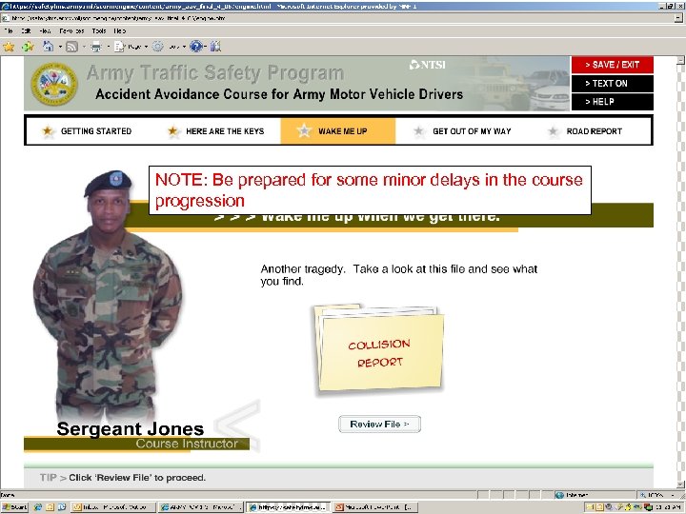Image resolution: width=686 pixels, height=514 pixels.
Task: Open the zoom level dropdown in status bar
Action: (x=673, y=495)
